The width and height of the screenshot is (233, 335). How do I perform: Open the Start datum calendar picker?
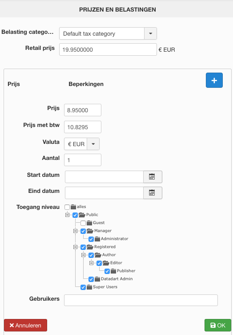coord(153,177)
